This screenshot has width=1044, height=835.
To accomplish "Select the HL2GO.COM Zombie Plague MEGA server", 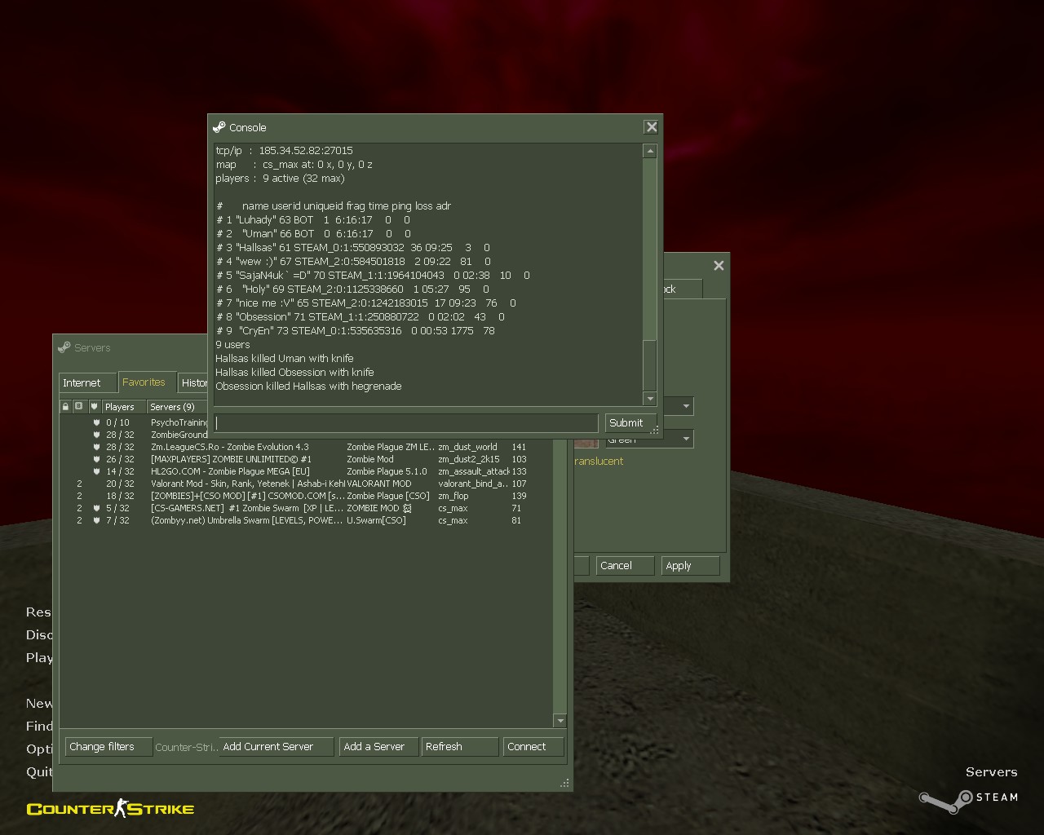I will tap(245, 471).
